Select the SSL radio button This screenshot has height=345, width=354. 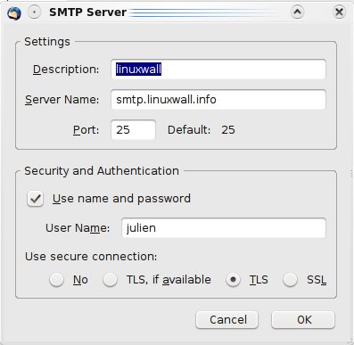[290, 280]
